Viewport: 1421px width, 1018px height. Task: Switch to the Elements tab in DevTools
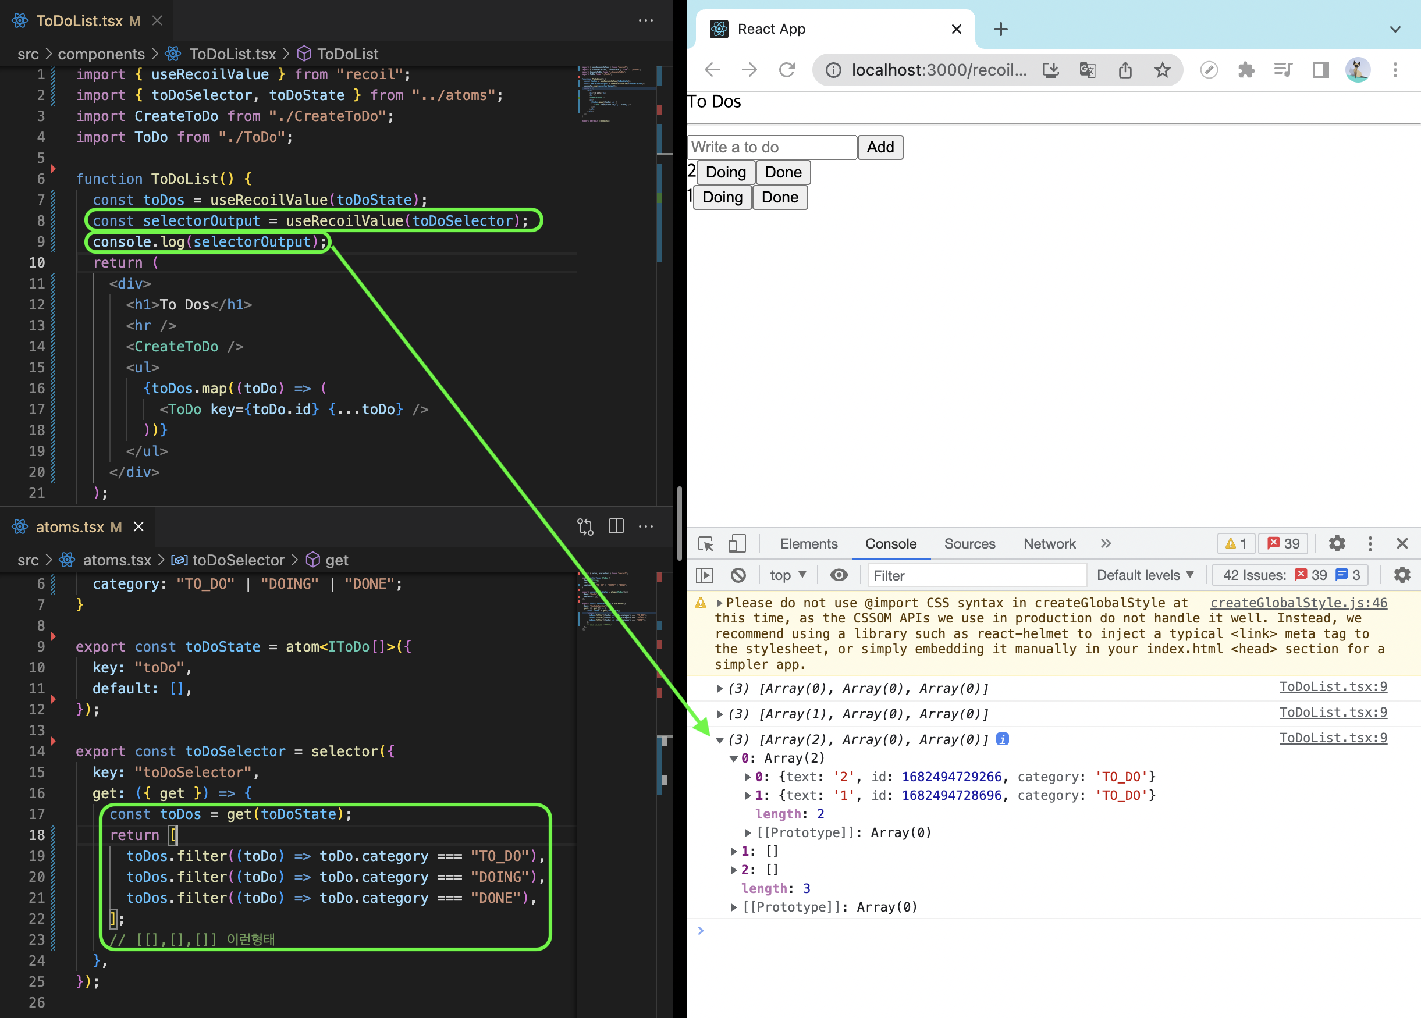click(808, 544)
